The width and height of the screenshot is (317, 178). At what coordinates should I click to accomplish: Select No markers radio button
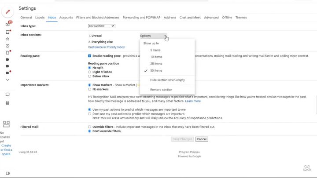(89, 89)
